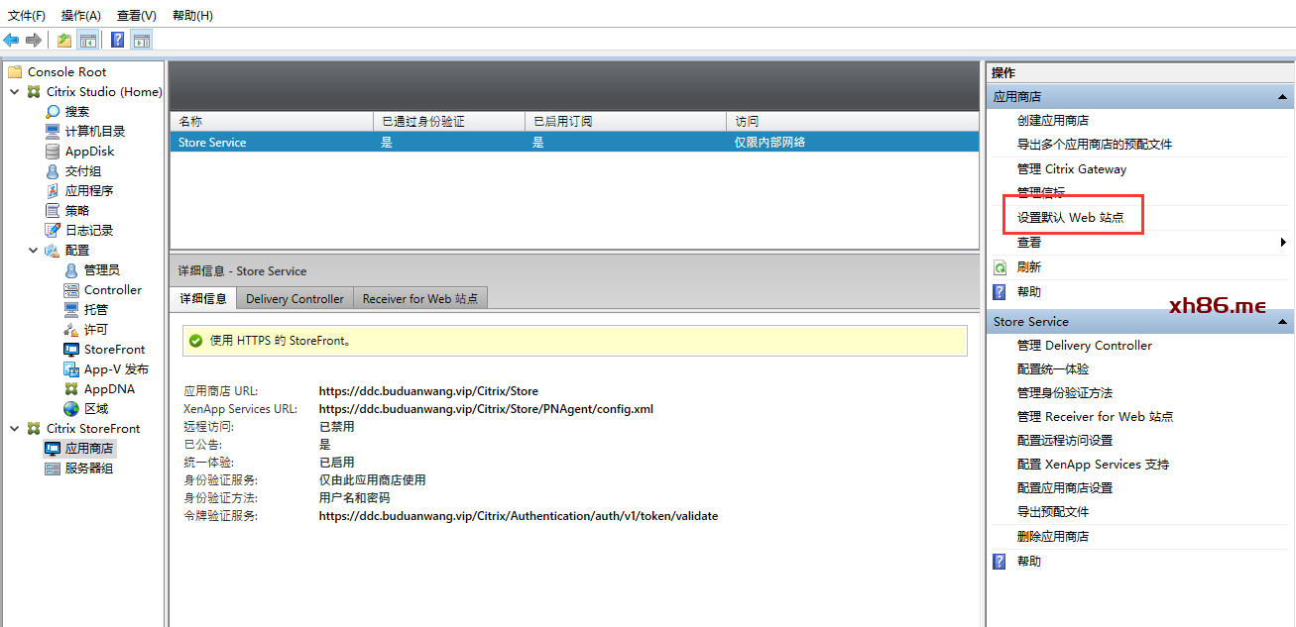
Task: Open the Controller node under 配置
Action: pyautogui.click(x=102, y=289)
